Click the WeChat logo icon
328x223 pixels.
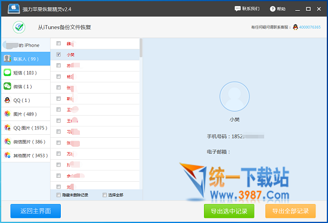(7, 86)
